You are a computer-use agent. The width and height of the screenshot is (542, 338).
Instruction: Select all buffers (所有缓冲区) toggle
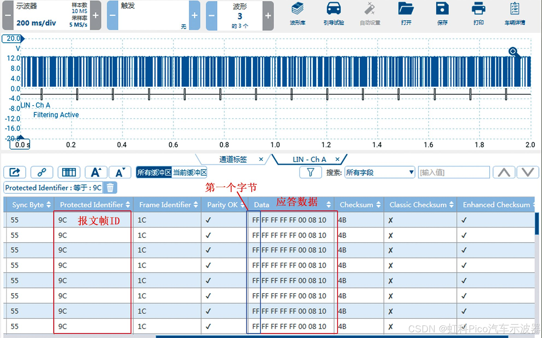point(154,172)
